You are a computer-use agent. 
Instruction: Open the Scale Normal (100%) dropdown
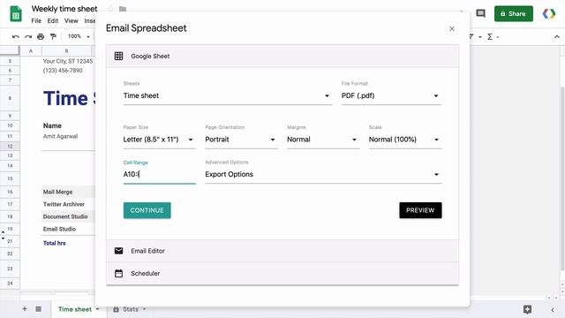pyautogui.click(x=405, y=140)
